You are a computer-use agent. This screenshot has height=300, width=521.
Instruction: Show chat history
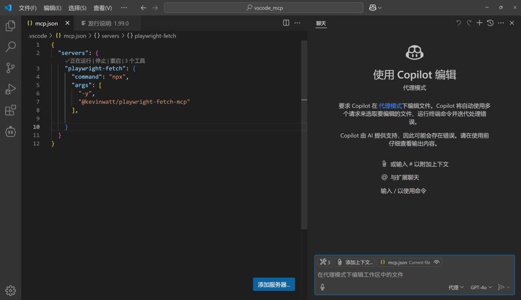click(490, 23)
